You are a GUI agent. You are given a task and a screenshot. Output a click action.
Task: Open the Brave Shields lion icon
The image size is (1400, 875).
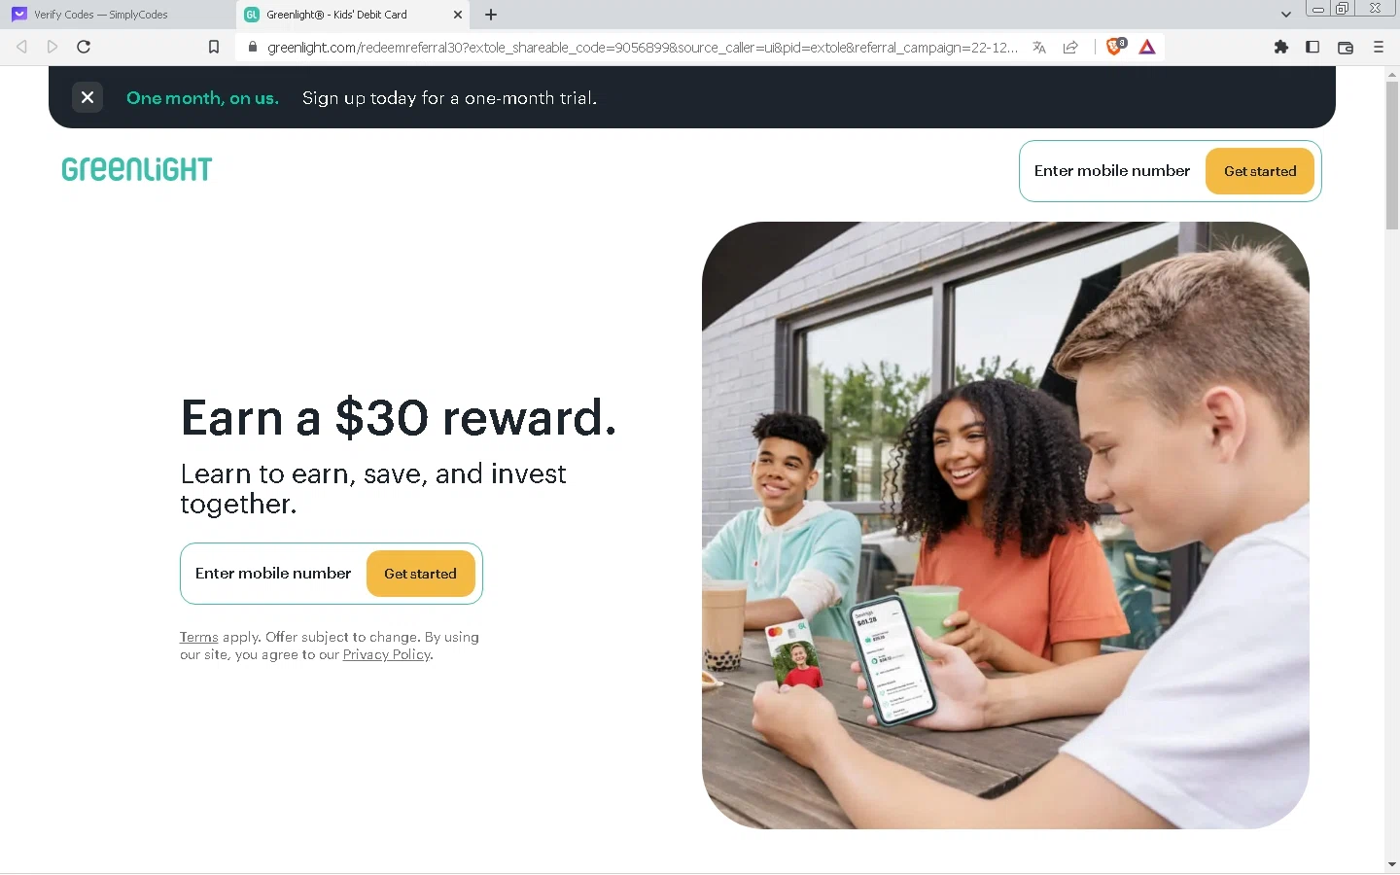pyautogui.click(x=1115, y=47)
